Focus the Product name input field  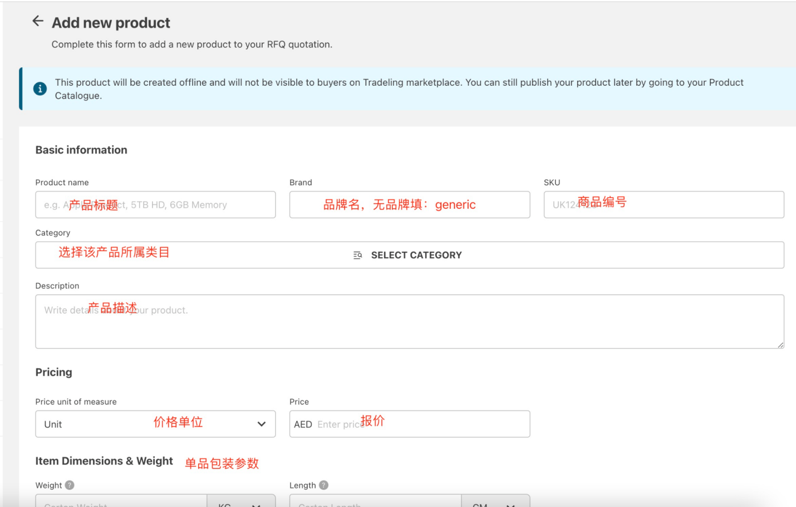155,205
